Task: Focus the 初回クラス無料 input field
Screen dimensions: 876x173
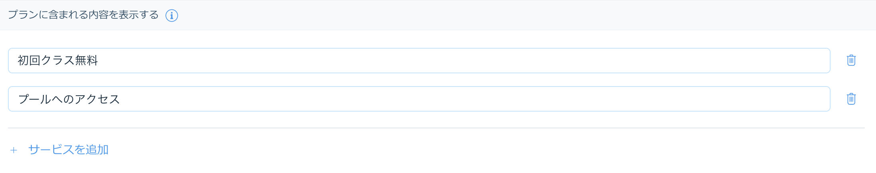Action: point(418,61)
